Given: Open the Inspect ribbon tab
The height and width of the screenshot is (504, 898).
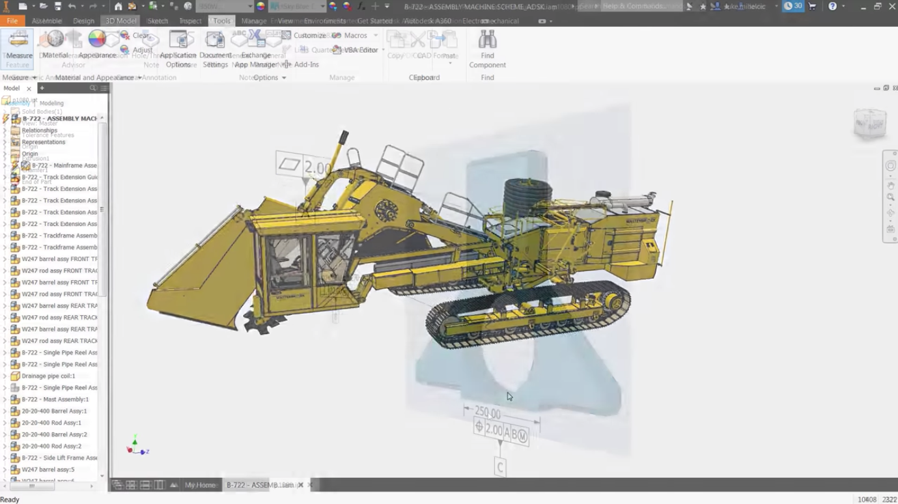Looking at the screenshot, I should point(190,21).
